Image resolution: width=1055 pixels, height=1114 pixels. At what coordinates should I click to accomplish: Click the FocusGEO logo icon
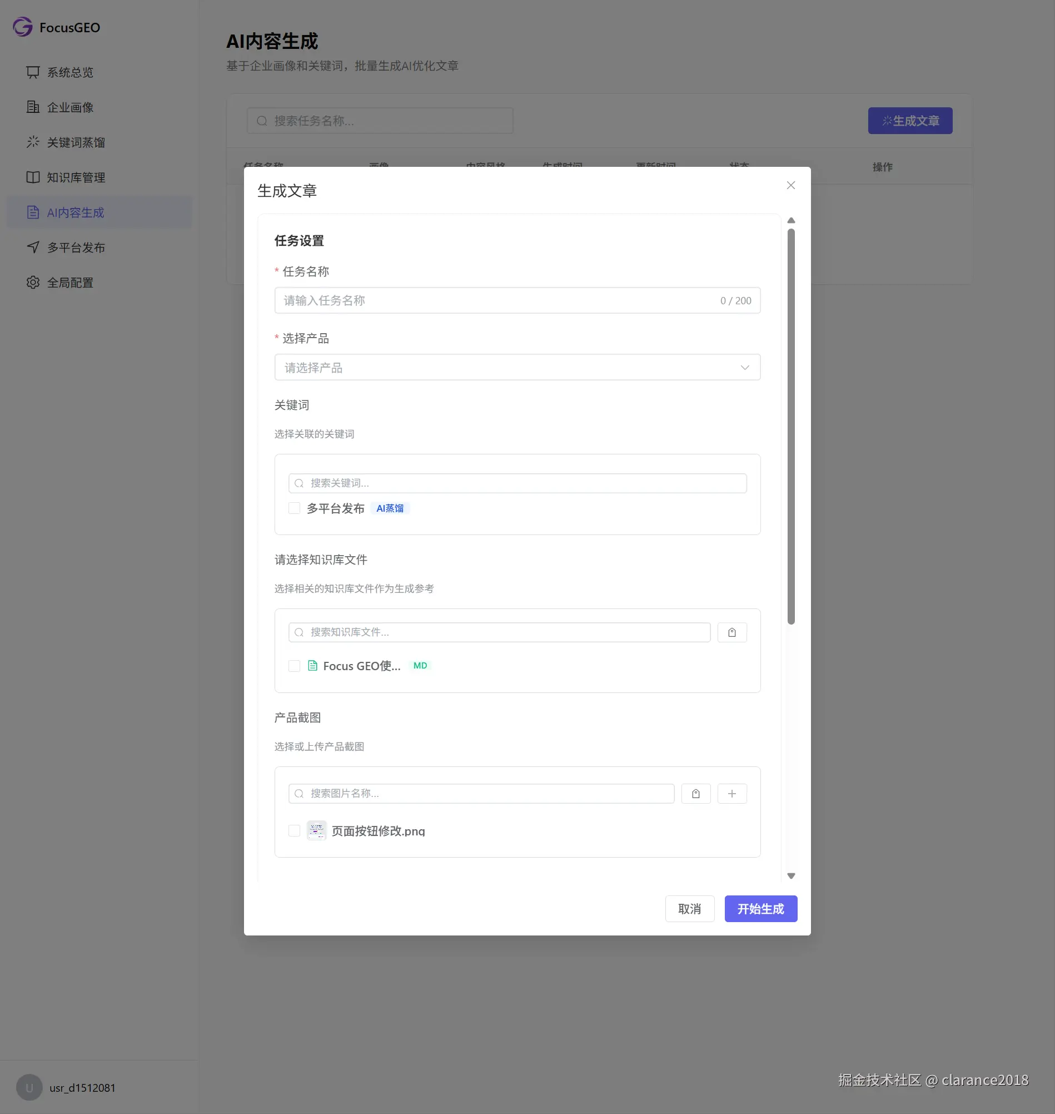click(x=22, y=27)
